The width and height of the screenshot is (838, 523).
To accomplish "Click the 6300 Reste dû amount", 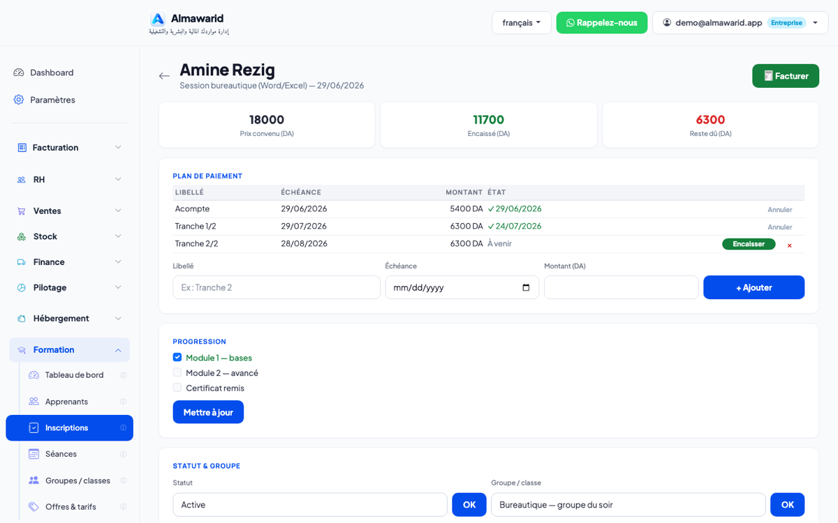I will 710,120.
